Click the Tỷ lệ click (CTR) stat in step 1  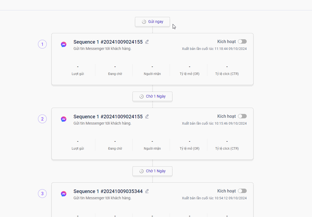(227, 70)
